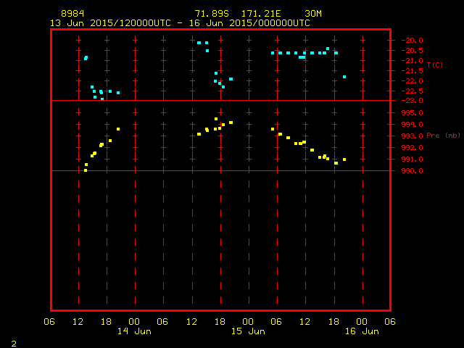The image size is (464, 348).
Task: Click the last cyan temperature point near -21.8
Action: point(344,77)
